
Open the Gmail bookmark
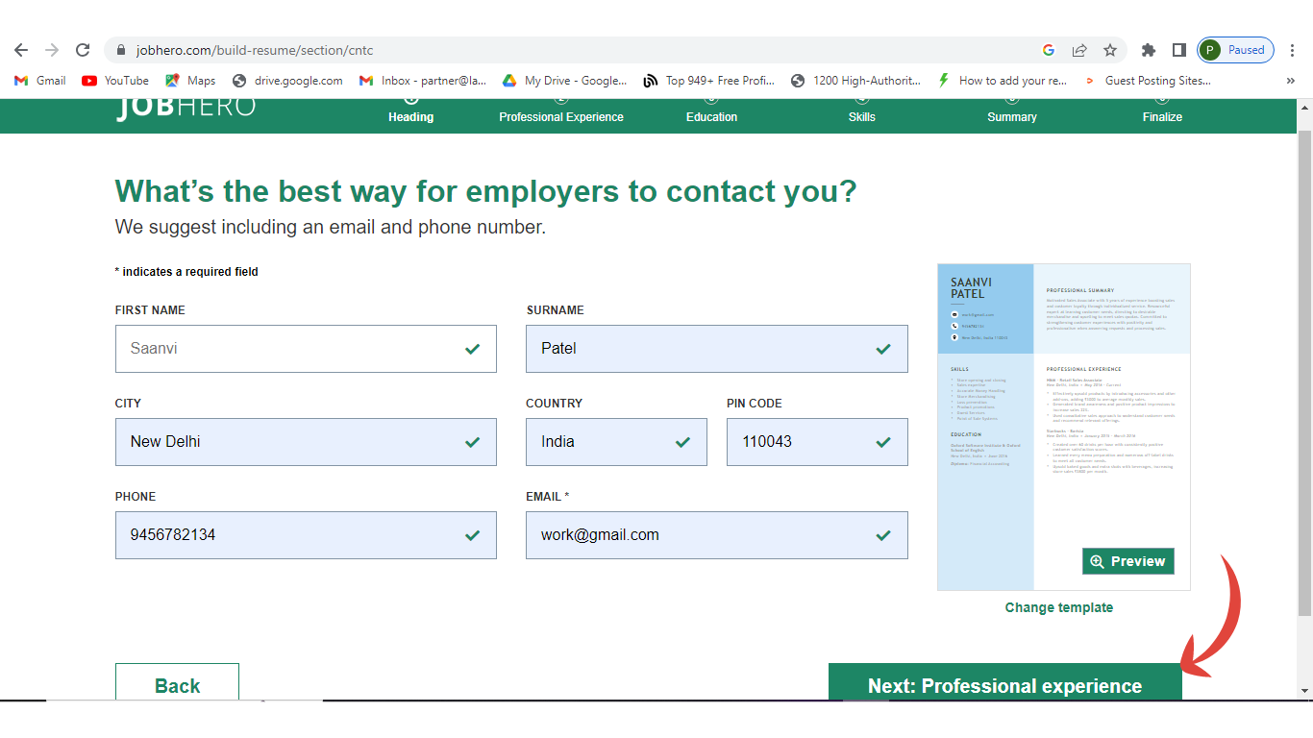tap(40, 81)
